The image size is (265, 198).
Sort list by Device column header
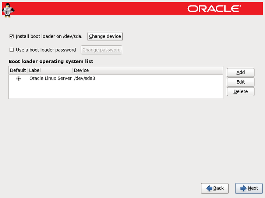pyautogui.click(x=148, y=70)
